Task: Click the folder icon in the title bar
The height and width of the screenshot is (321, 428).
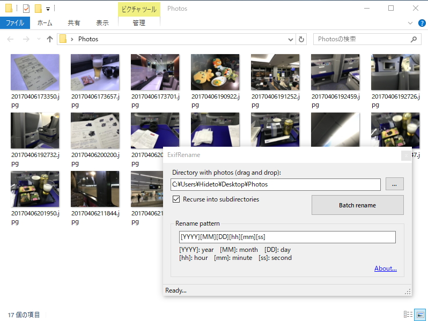Action: [x=9, y=9]
